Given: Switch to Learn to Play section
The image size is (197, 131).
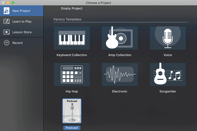Looking at the screenshot, I should (22, 21).
